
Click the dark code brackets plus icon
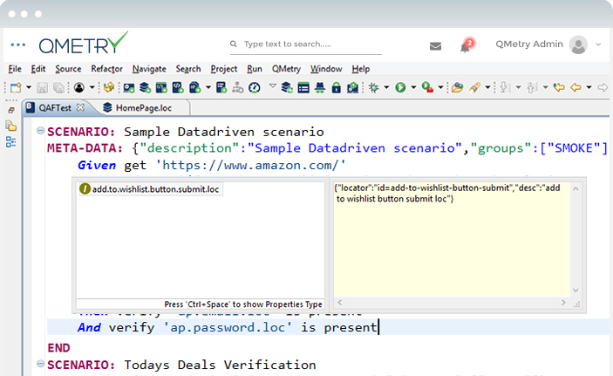click(178, 87)
